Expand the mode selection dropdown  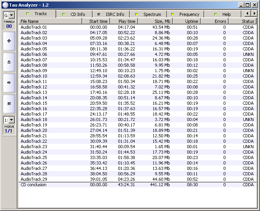pos(9,120)
